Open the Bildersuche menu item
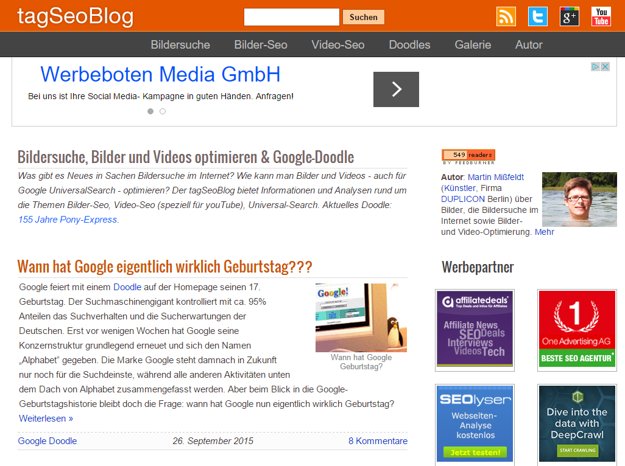The image size is (625, 466). [180, 44]
